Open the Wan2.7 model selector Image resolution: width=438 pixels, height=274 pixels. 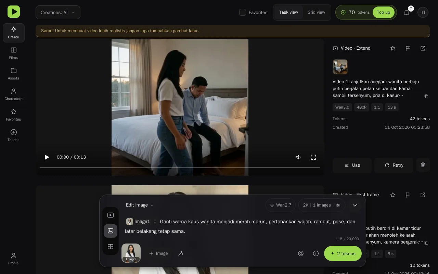point(281,205)
